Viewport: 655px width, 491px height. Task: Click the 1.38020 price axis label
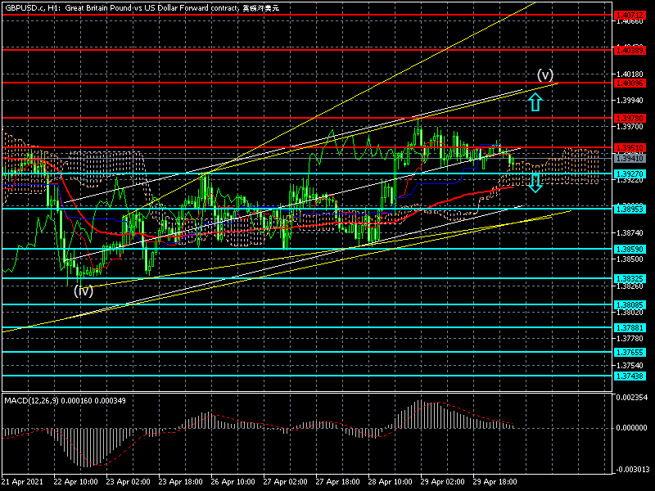point(630,313)
